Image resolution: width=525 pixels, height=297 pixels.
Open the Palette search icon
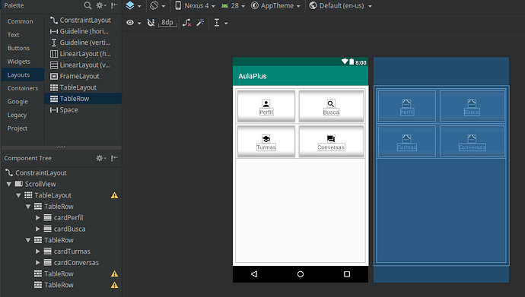pos(87,5)
